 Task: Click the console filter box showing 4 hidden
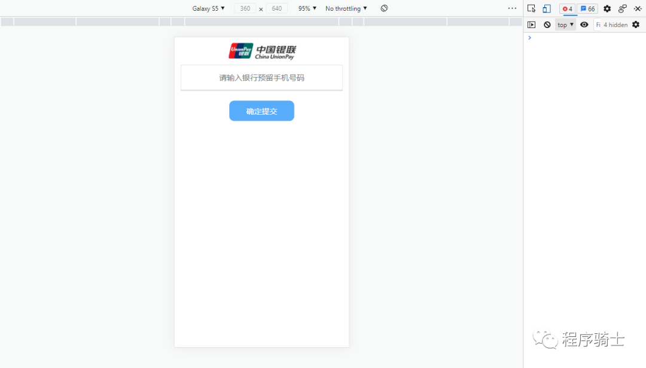(x=611, y=24)
